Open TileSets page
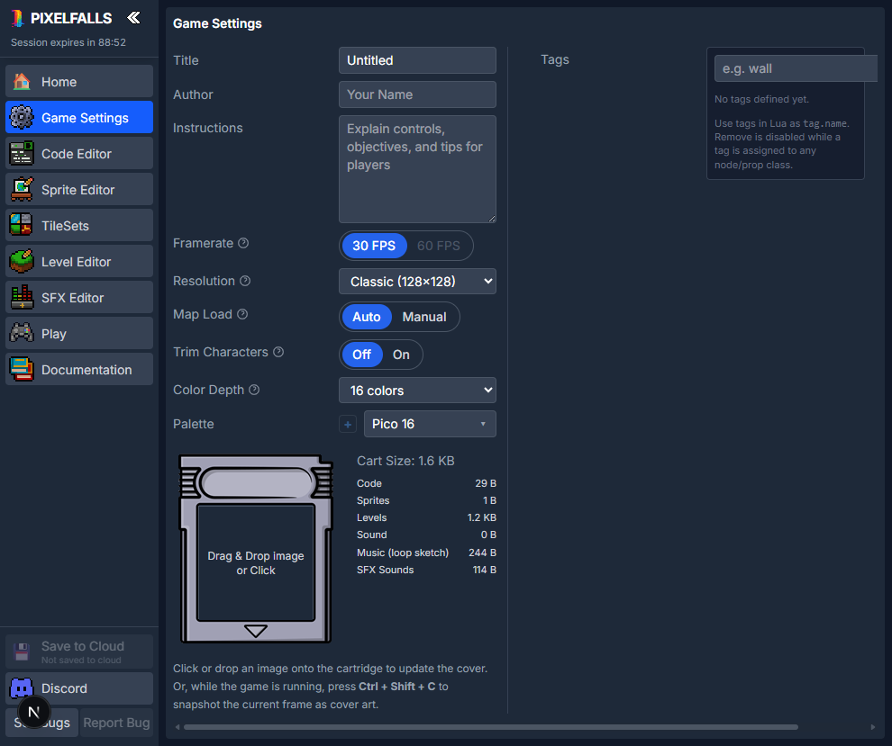This screenshot has height=746, width=892. [79, 226]
